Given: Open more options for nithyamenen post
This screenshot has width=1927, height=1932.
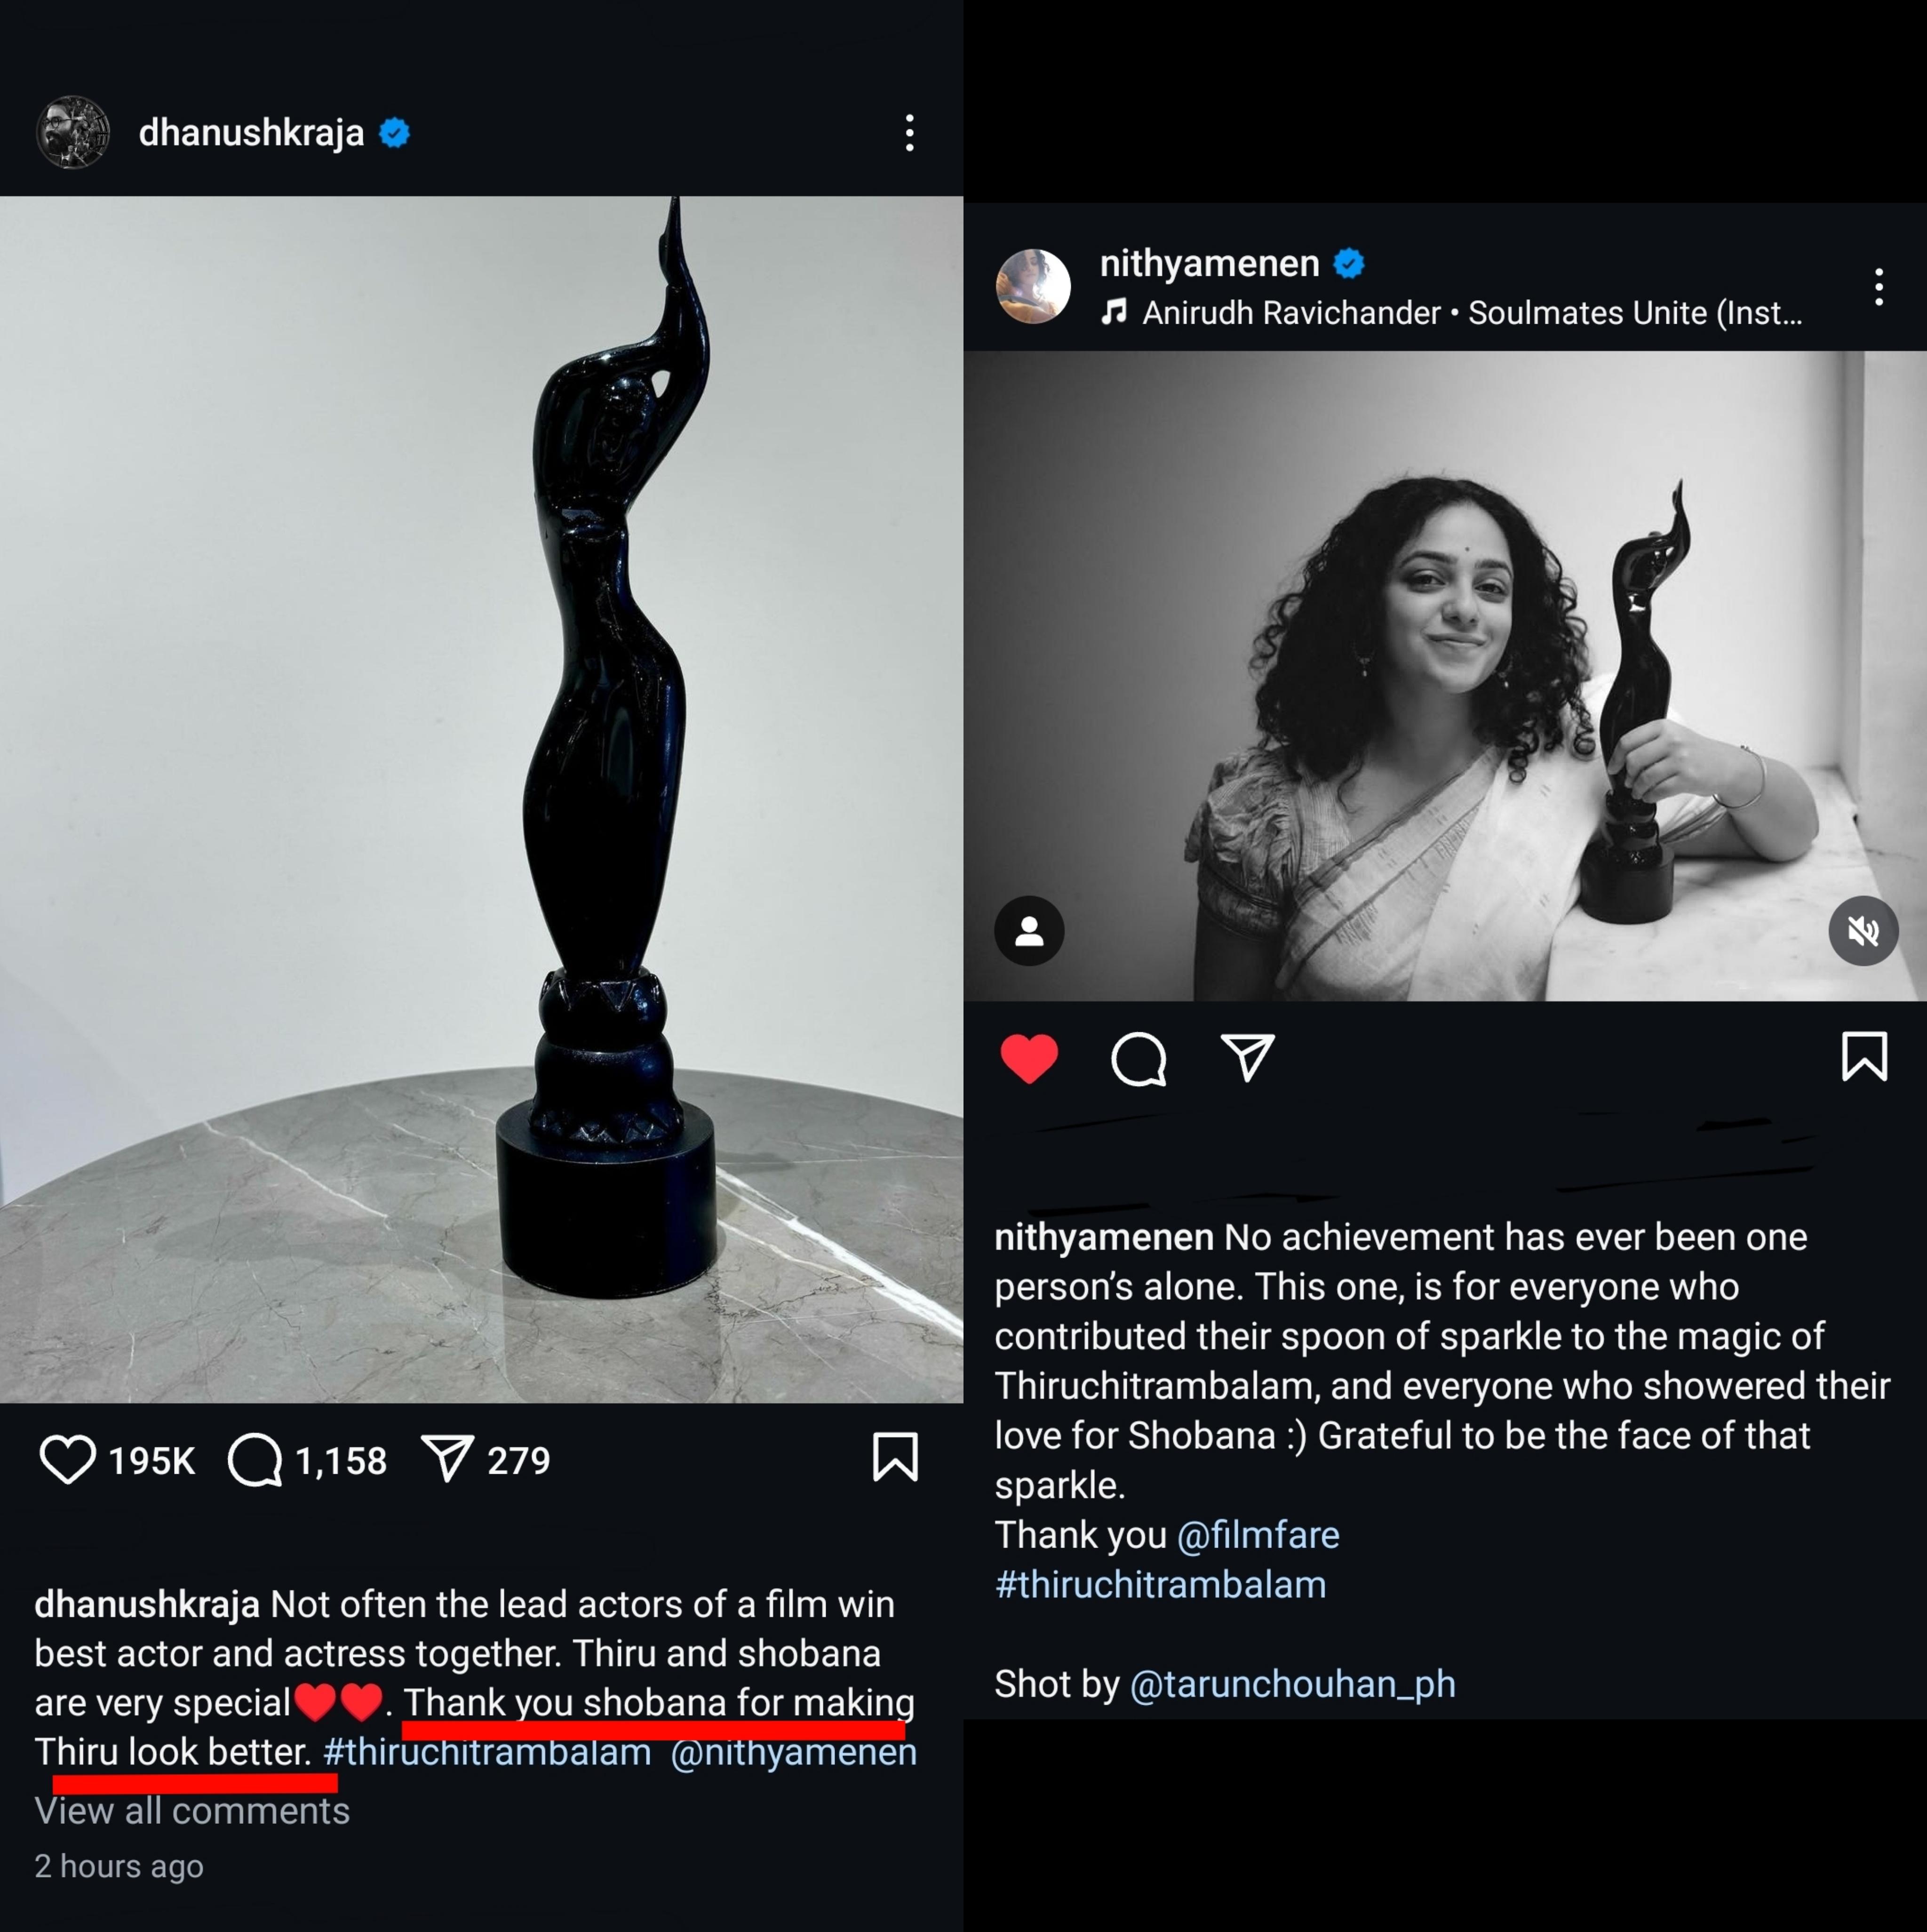Looking at the screenshot, I should click(1879, 287).
